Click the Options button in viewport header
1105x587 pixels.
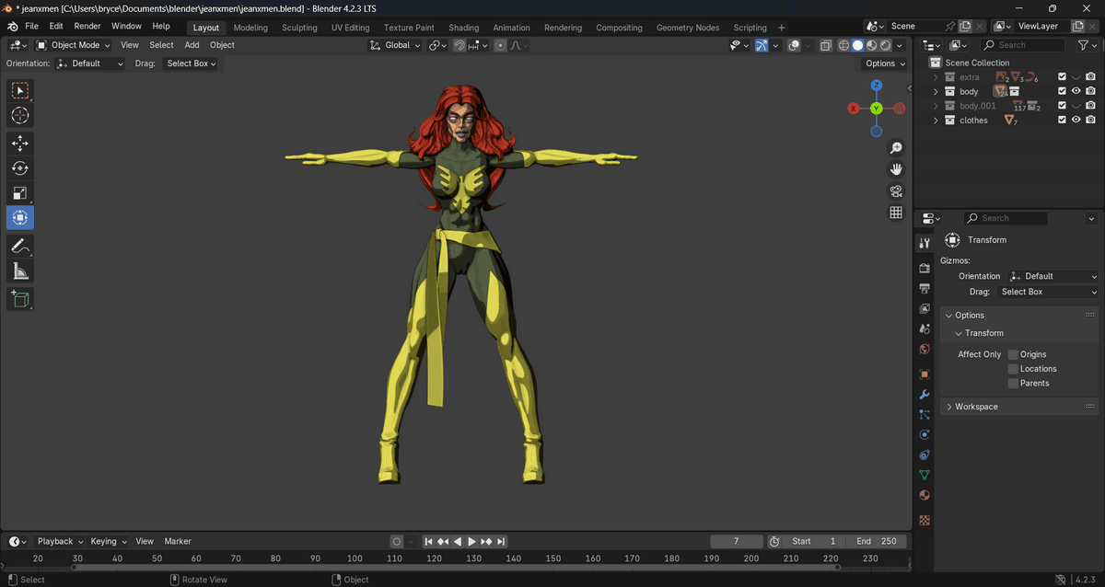[885, 63]
